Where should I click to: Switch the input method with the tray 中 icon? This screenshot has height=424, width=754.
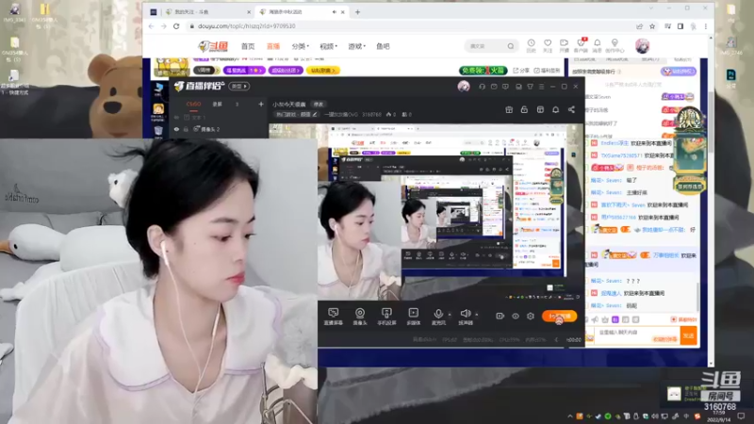(x=686, y=416)
